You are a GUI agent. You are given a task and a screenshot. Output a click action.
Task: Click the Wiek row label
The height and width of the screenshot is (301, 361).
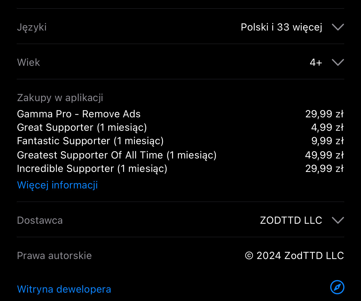(29, 62)
